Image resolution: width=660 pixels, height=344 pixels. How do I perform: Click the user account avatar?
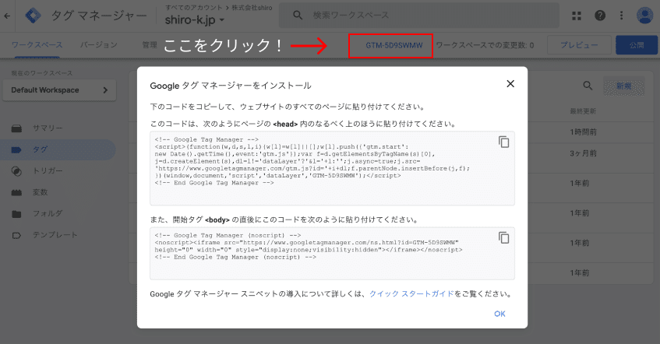pos(644,16)
